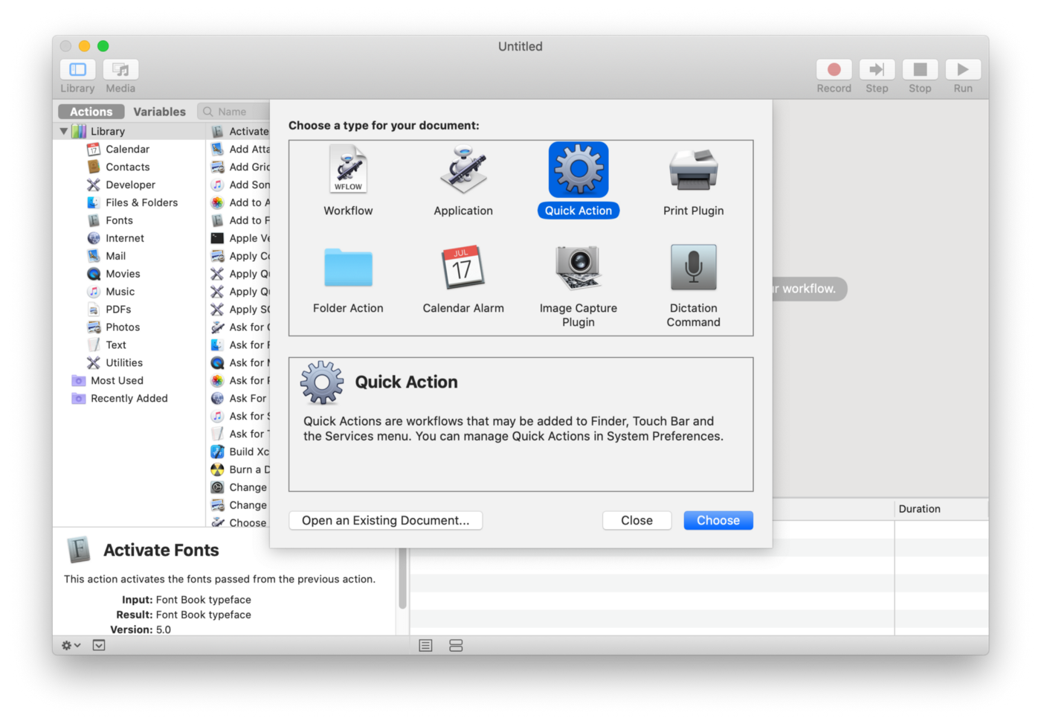Select the Add Son action row
This screenshot has height=724, width=1041.
239,185
